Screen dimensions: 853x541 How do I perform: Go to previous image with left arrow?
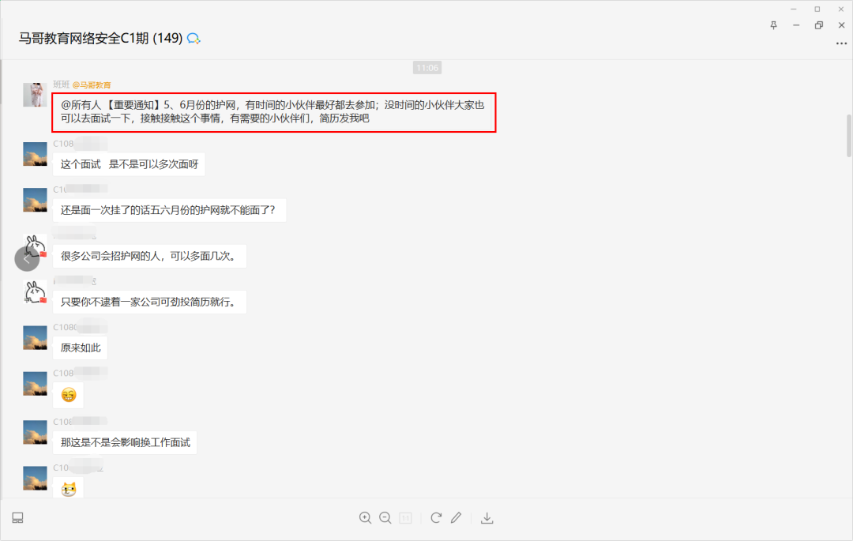coord(27,259)
